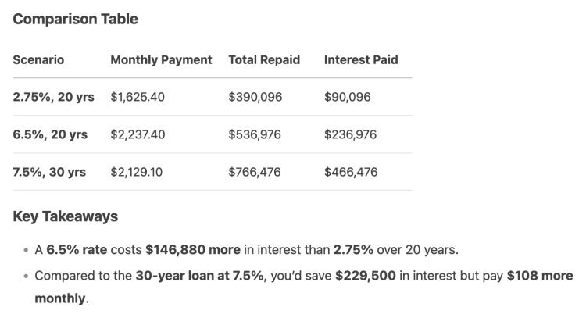
Task: Click the Scenario column header
Action: [38, 59]
